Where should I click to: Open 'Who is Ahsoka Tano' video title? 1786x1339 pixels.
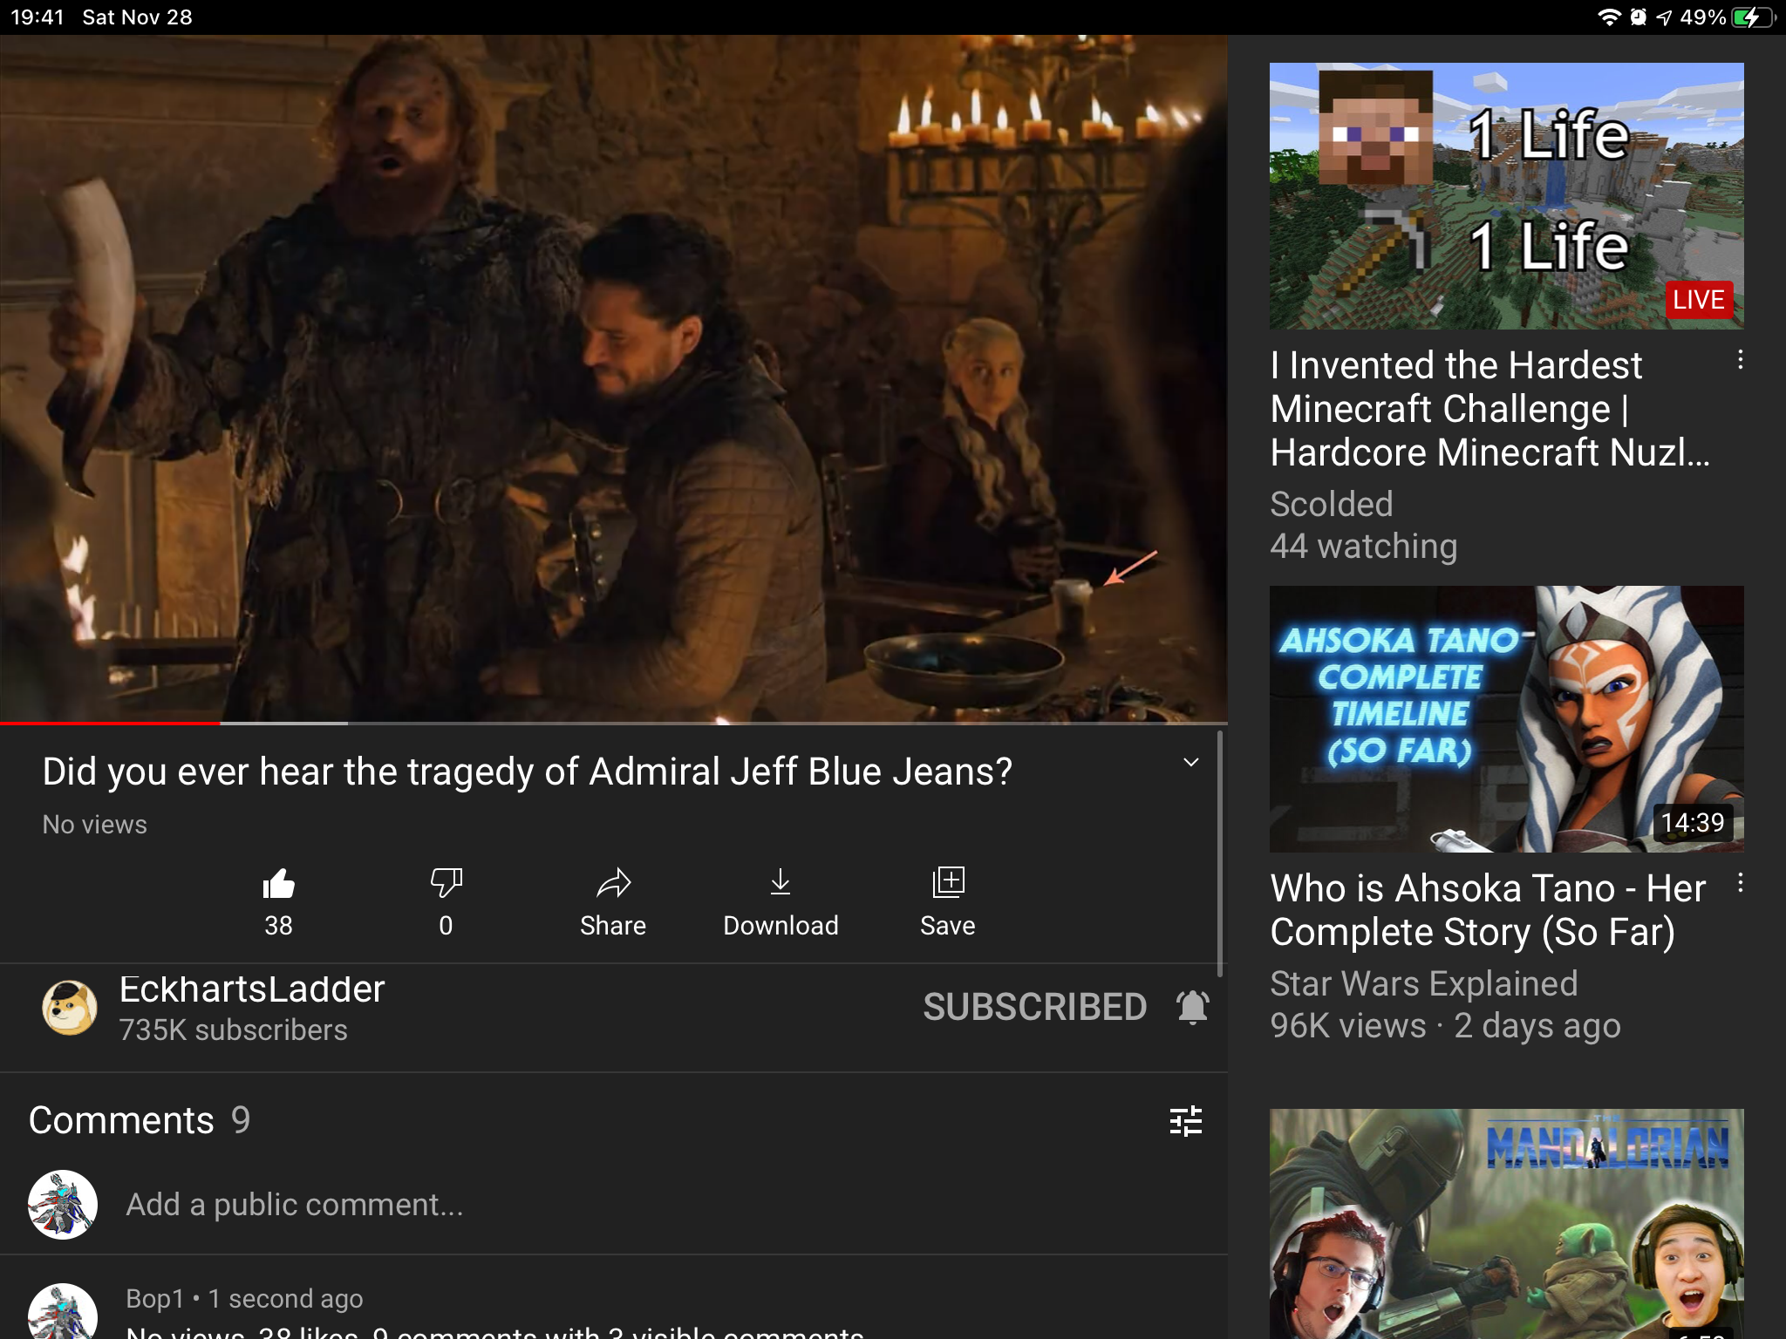(x=1488, y=910)
